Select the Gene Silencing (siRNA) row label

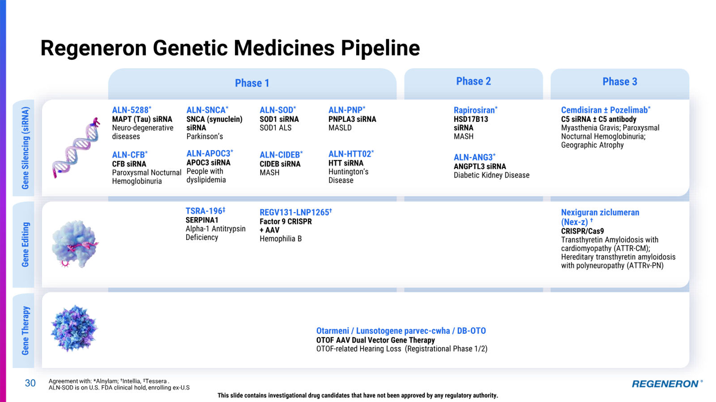click(24, 148)
